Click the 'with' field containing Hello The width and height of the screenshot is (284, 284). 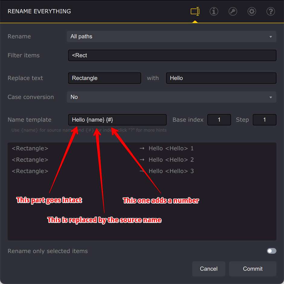tap(221, 78)
